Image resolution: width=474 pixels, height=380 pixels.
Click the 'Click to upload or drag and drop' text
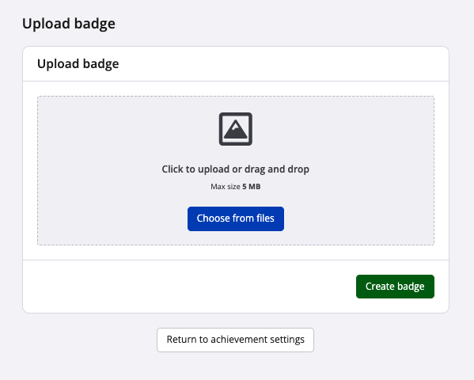click(x=236, y=169)
